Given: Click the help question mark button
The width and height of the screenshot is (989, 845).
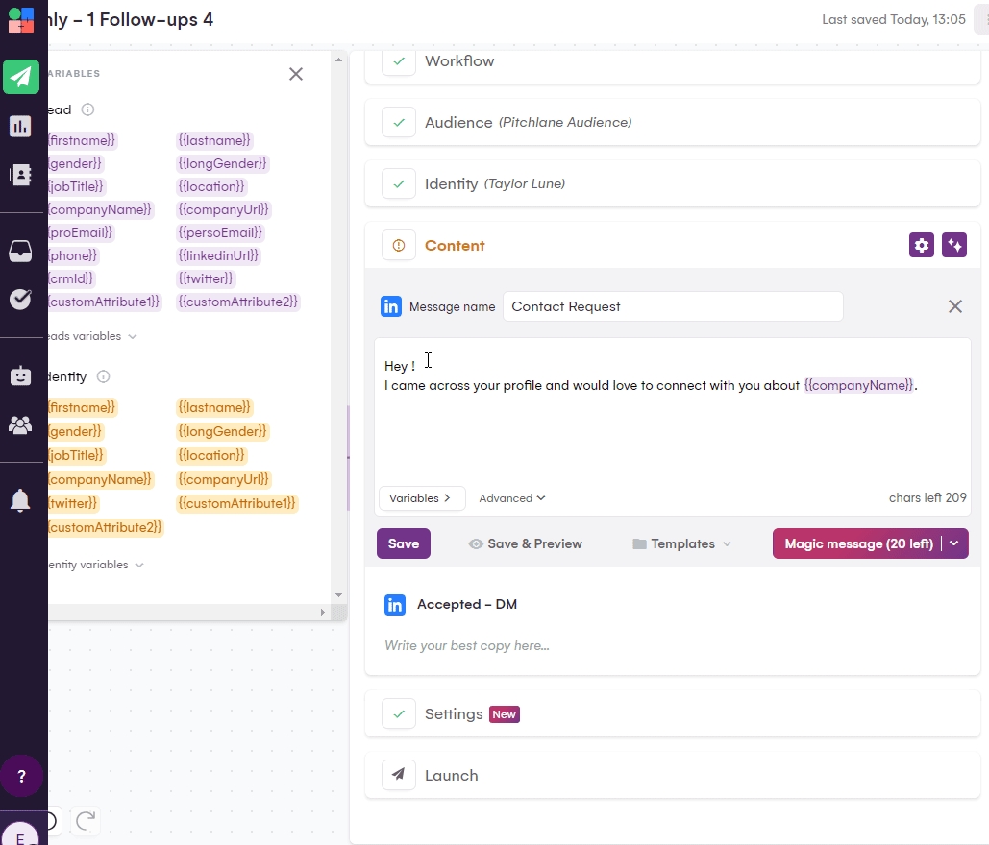Looking at the screenshot, I should [x=21, y=776].
